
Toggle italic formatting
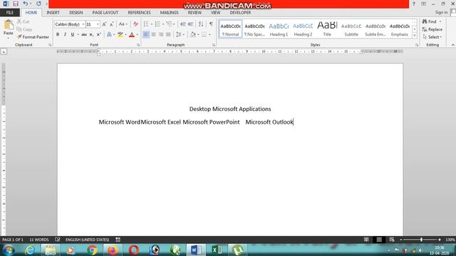65,35
